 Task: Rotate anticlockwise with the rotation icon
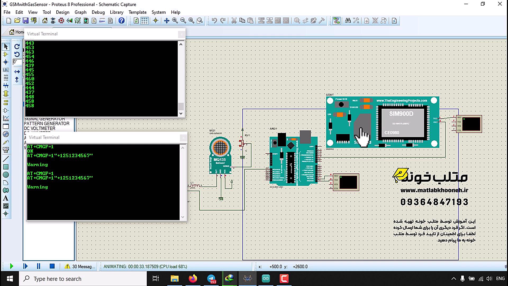pos(17,54)
